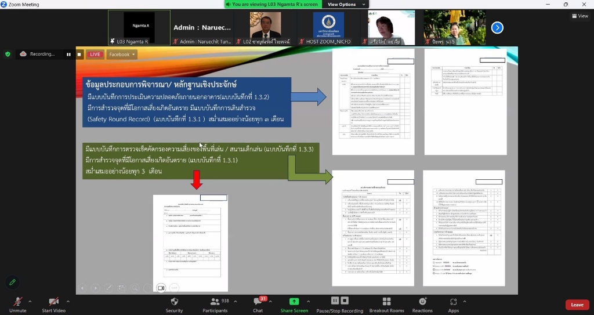Select the ปิยพร participant video tile

(455, 28)
